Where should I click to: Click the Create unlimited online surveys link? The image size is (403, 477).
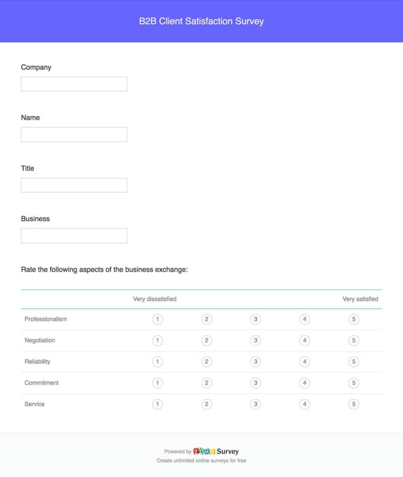click(201, 460)
